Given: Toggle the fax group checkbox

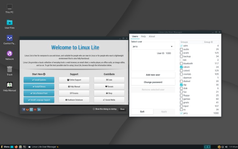Looking at the screenshot, I should [x=181, y=92].
